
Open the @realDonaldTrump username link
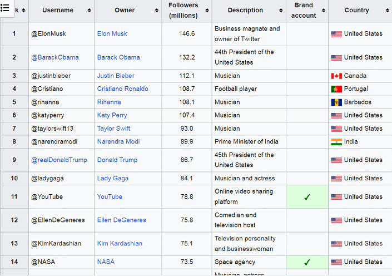(59, 160)
